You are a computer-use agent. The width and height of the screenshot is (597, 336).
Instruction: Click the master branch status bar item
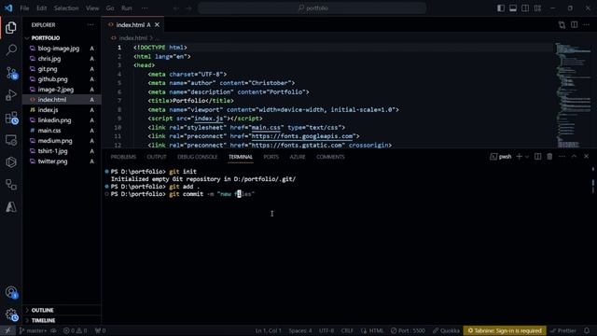(34, 330)
